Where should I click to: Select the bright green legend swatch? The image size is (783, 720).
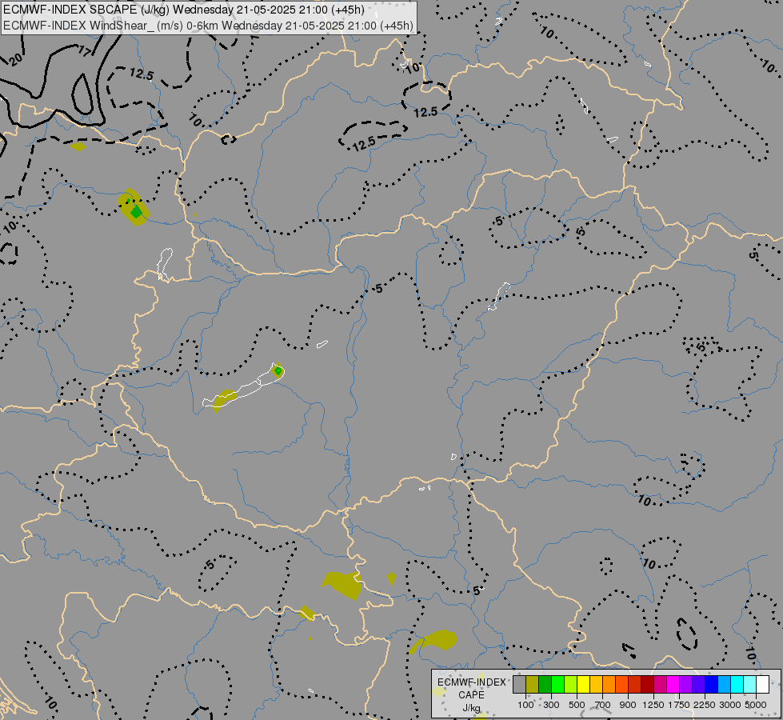point(557,684)
